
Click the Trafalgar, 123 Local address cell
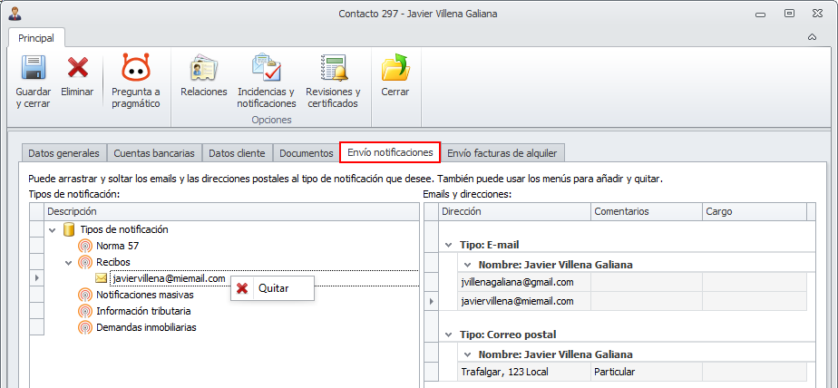click(524, 372)
